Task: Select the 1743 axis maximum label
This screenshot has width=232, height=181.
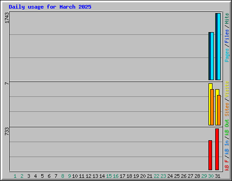Action: (x=7, y=18)
